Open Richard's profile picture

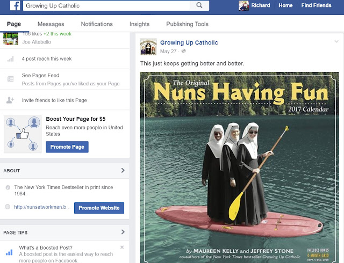(x=243, y=5)
